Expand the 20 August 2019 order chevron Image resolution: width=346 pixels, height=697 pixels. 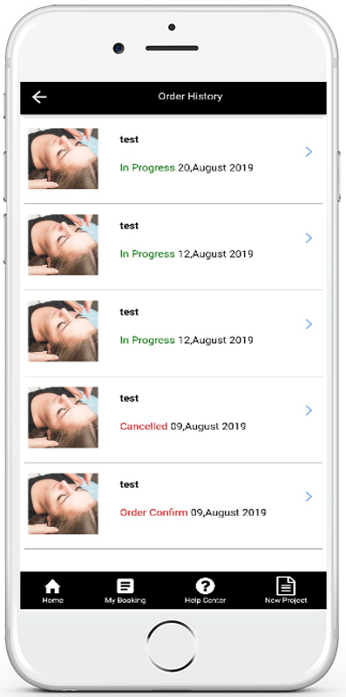click(x=309, y=152)
